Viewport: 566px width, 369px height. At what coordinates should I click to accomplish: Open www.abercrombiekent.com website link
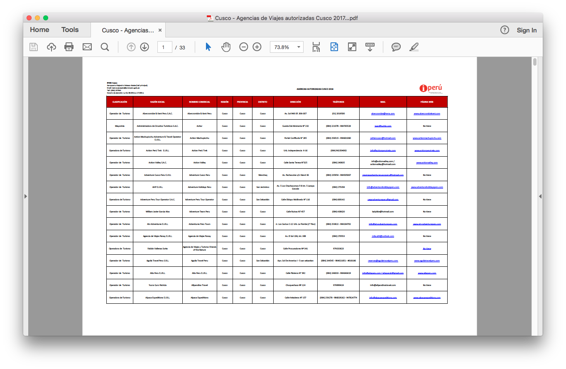[x=427, y=113]
